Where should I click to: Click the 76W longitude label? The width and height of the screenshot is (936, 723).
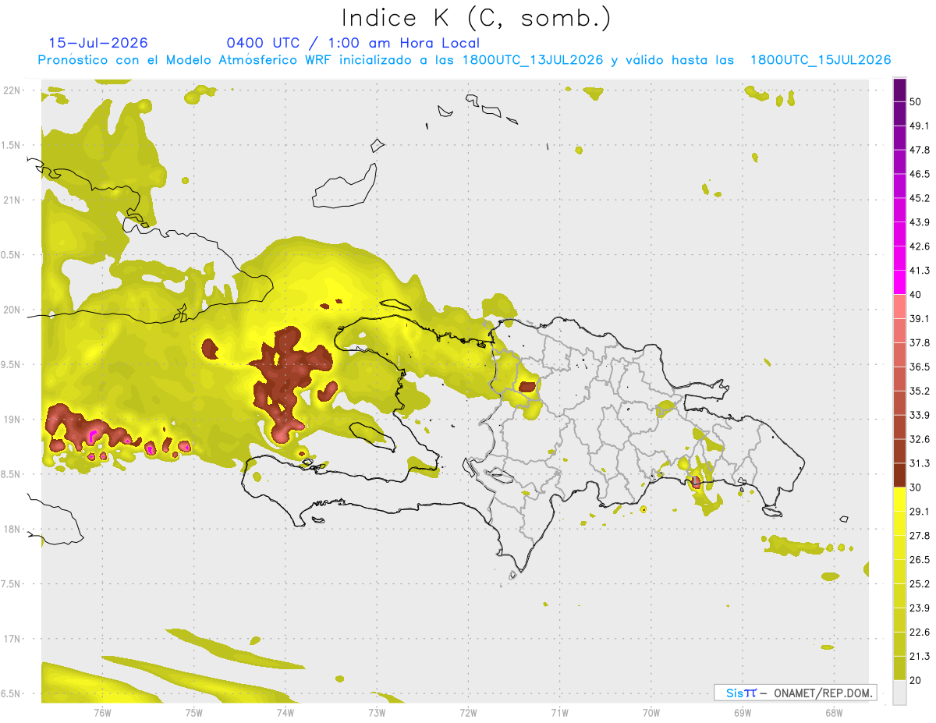(x=102, y=712)
